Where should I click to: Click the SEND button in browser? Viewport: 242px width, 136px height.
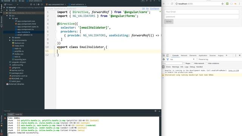point(169,22)
